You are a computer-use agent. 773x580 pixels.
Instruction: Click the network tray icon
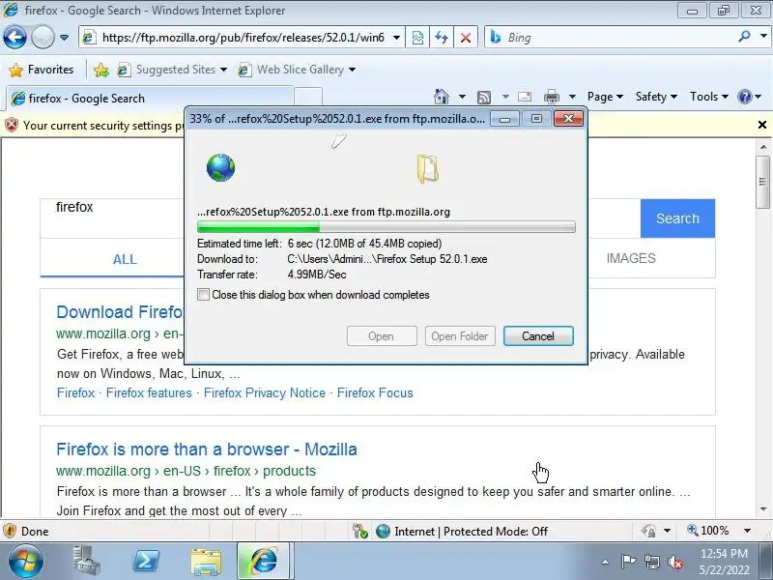[x=651, y=562]
